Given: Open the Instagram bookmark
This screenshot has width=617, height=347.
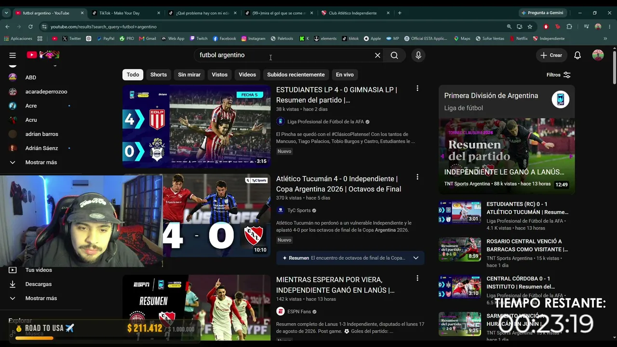Looking at the screenshot, I should tap(253, 39).
